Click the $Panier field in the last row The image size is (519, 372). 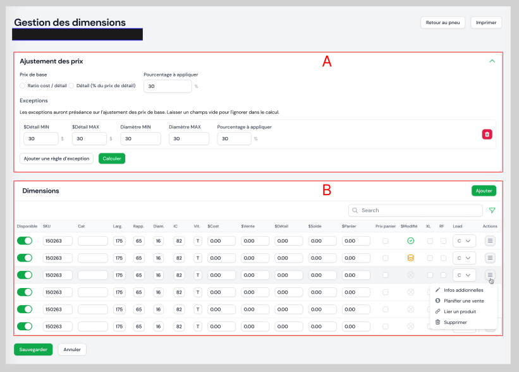356,327
